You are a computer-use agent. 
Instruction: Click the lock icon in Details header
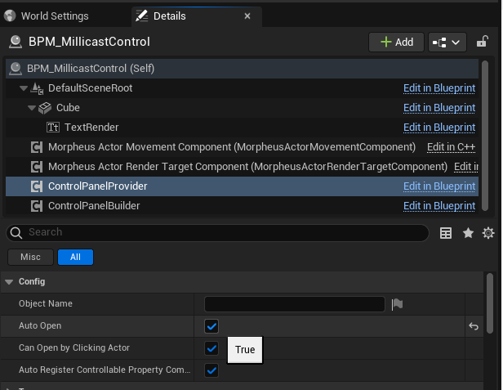[x=483, y=42]
